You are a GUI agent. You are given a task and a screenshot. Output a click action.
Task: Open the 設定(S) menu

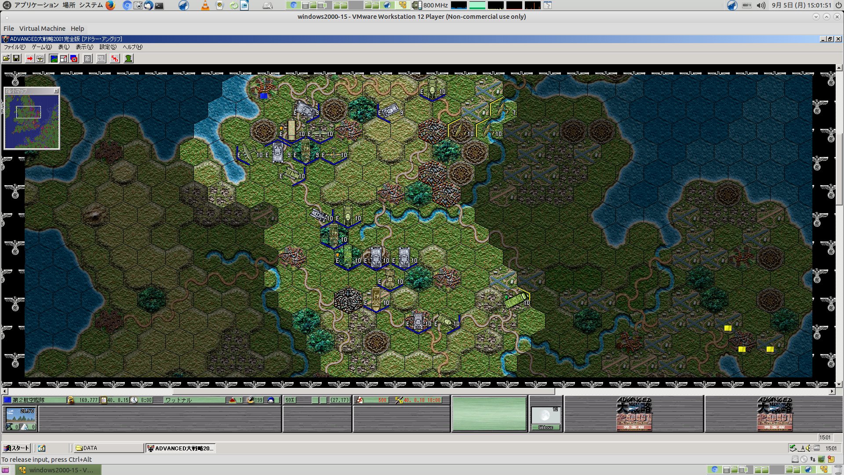pos(108,47)
